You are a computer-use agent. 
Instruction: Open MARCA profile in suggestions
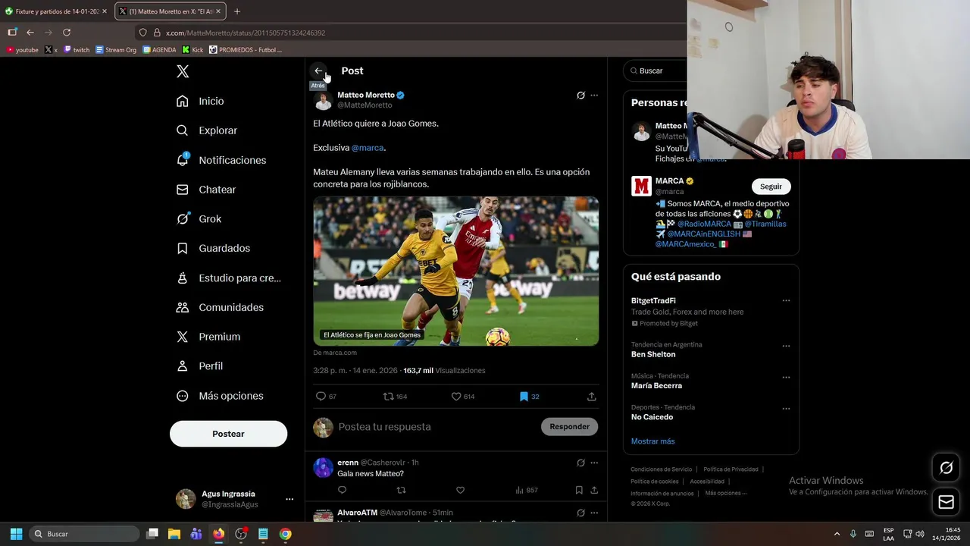tap(670, 181)
